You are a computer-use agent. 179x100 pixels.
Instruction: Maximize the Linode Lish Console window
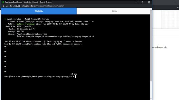tap(142, 2)
